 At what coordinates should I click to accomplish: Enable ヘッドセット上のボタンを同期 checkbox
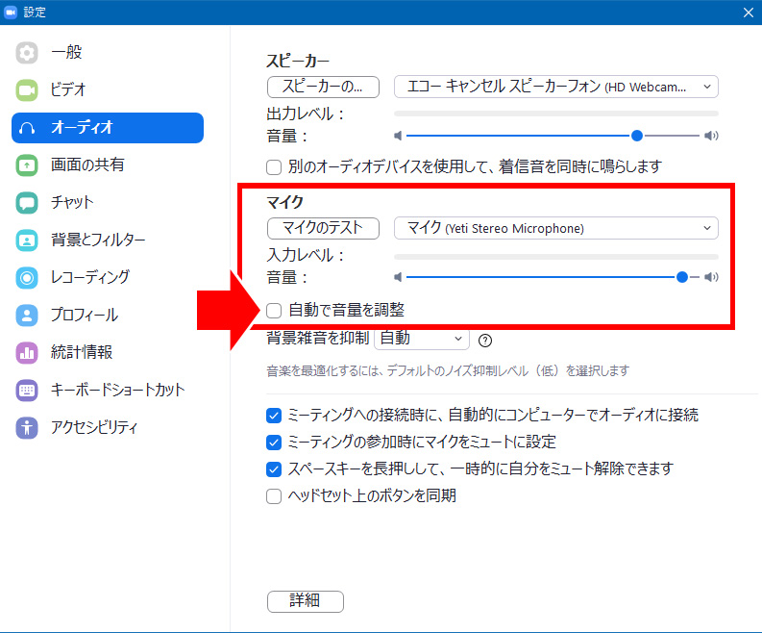[275, 496]
